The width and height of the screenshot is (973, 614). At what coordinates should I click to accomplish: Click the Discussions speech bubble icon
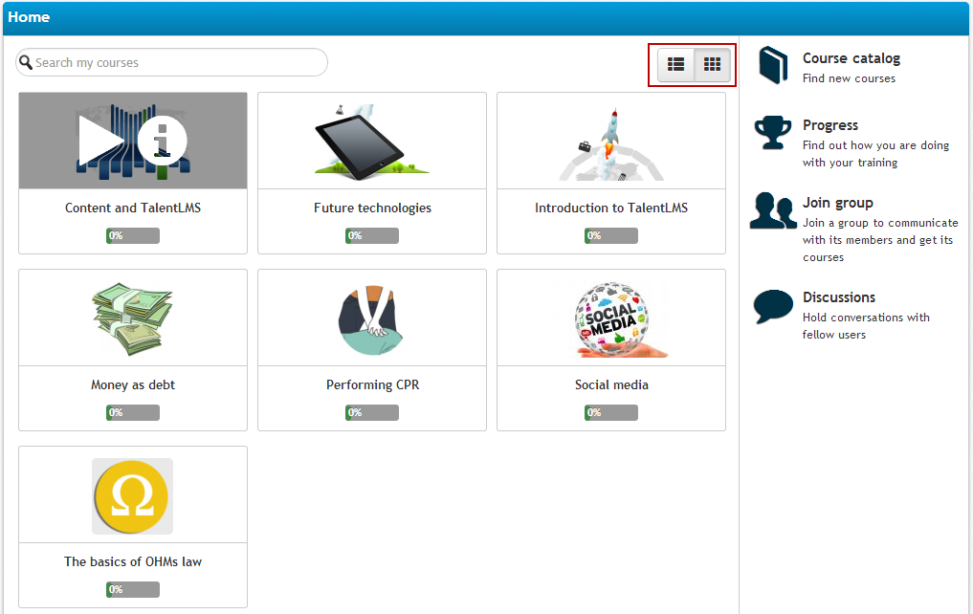[773, 306]
